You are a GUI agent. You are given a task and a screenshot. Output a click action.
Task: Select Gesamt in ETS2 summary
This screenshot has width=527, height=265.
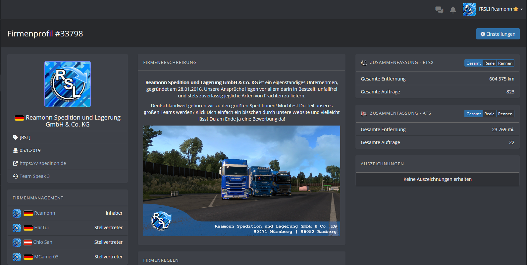click(x=473, y=63)
